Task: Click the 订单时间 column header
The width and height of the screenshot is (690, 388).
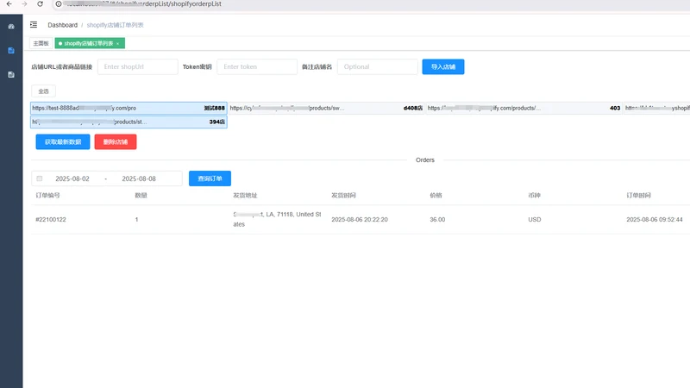Action: point(638,196)
